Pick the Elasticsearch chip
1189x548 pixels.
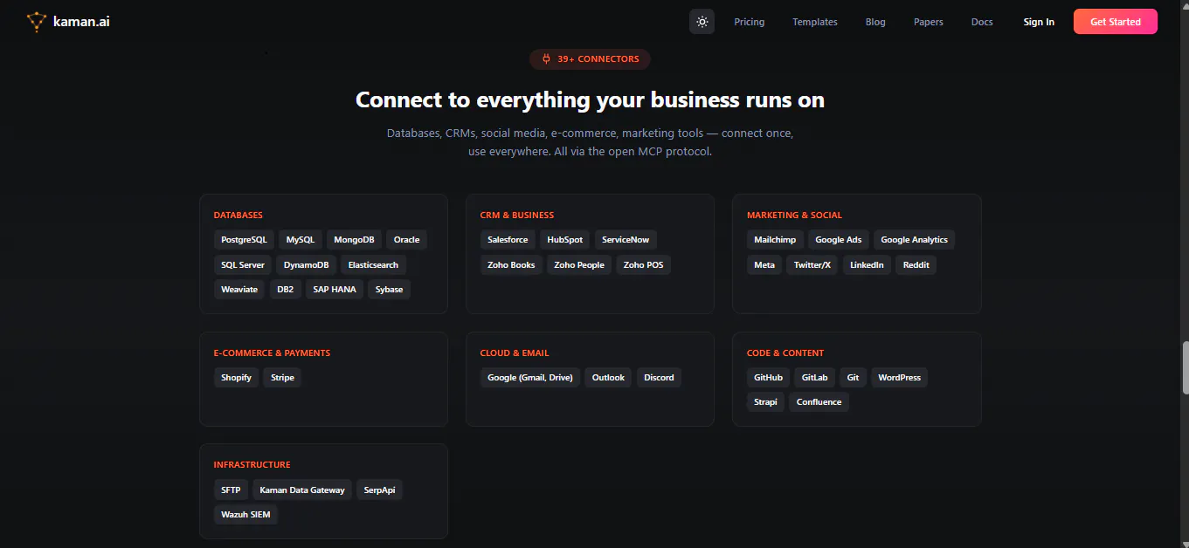point(373,264)
